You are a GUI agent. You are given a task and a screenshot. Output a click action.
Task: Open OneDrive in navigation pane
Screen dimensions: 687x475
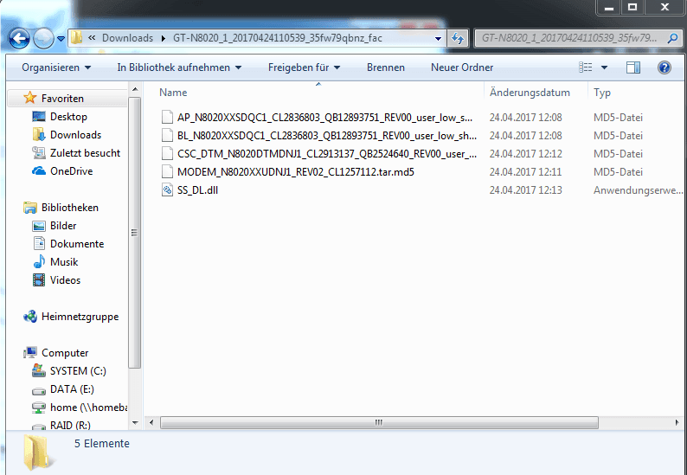click(x=71, y=171)
